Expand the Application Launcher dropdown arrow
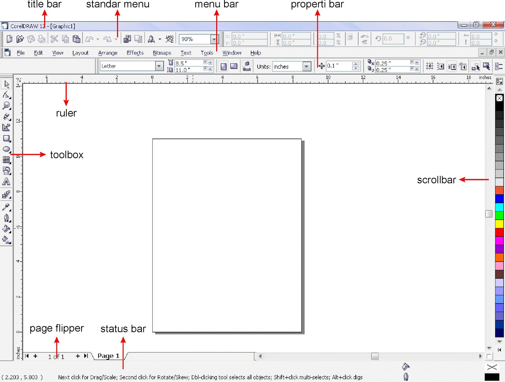This screenshot has height=382, width=505. point(160,39)
